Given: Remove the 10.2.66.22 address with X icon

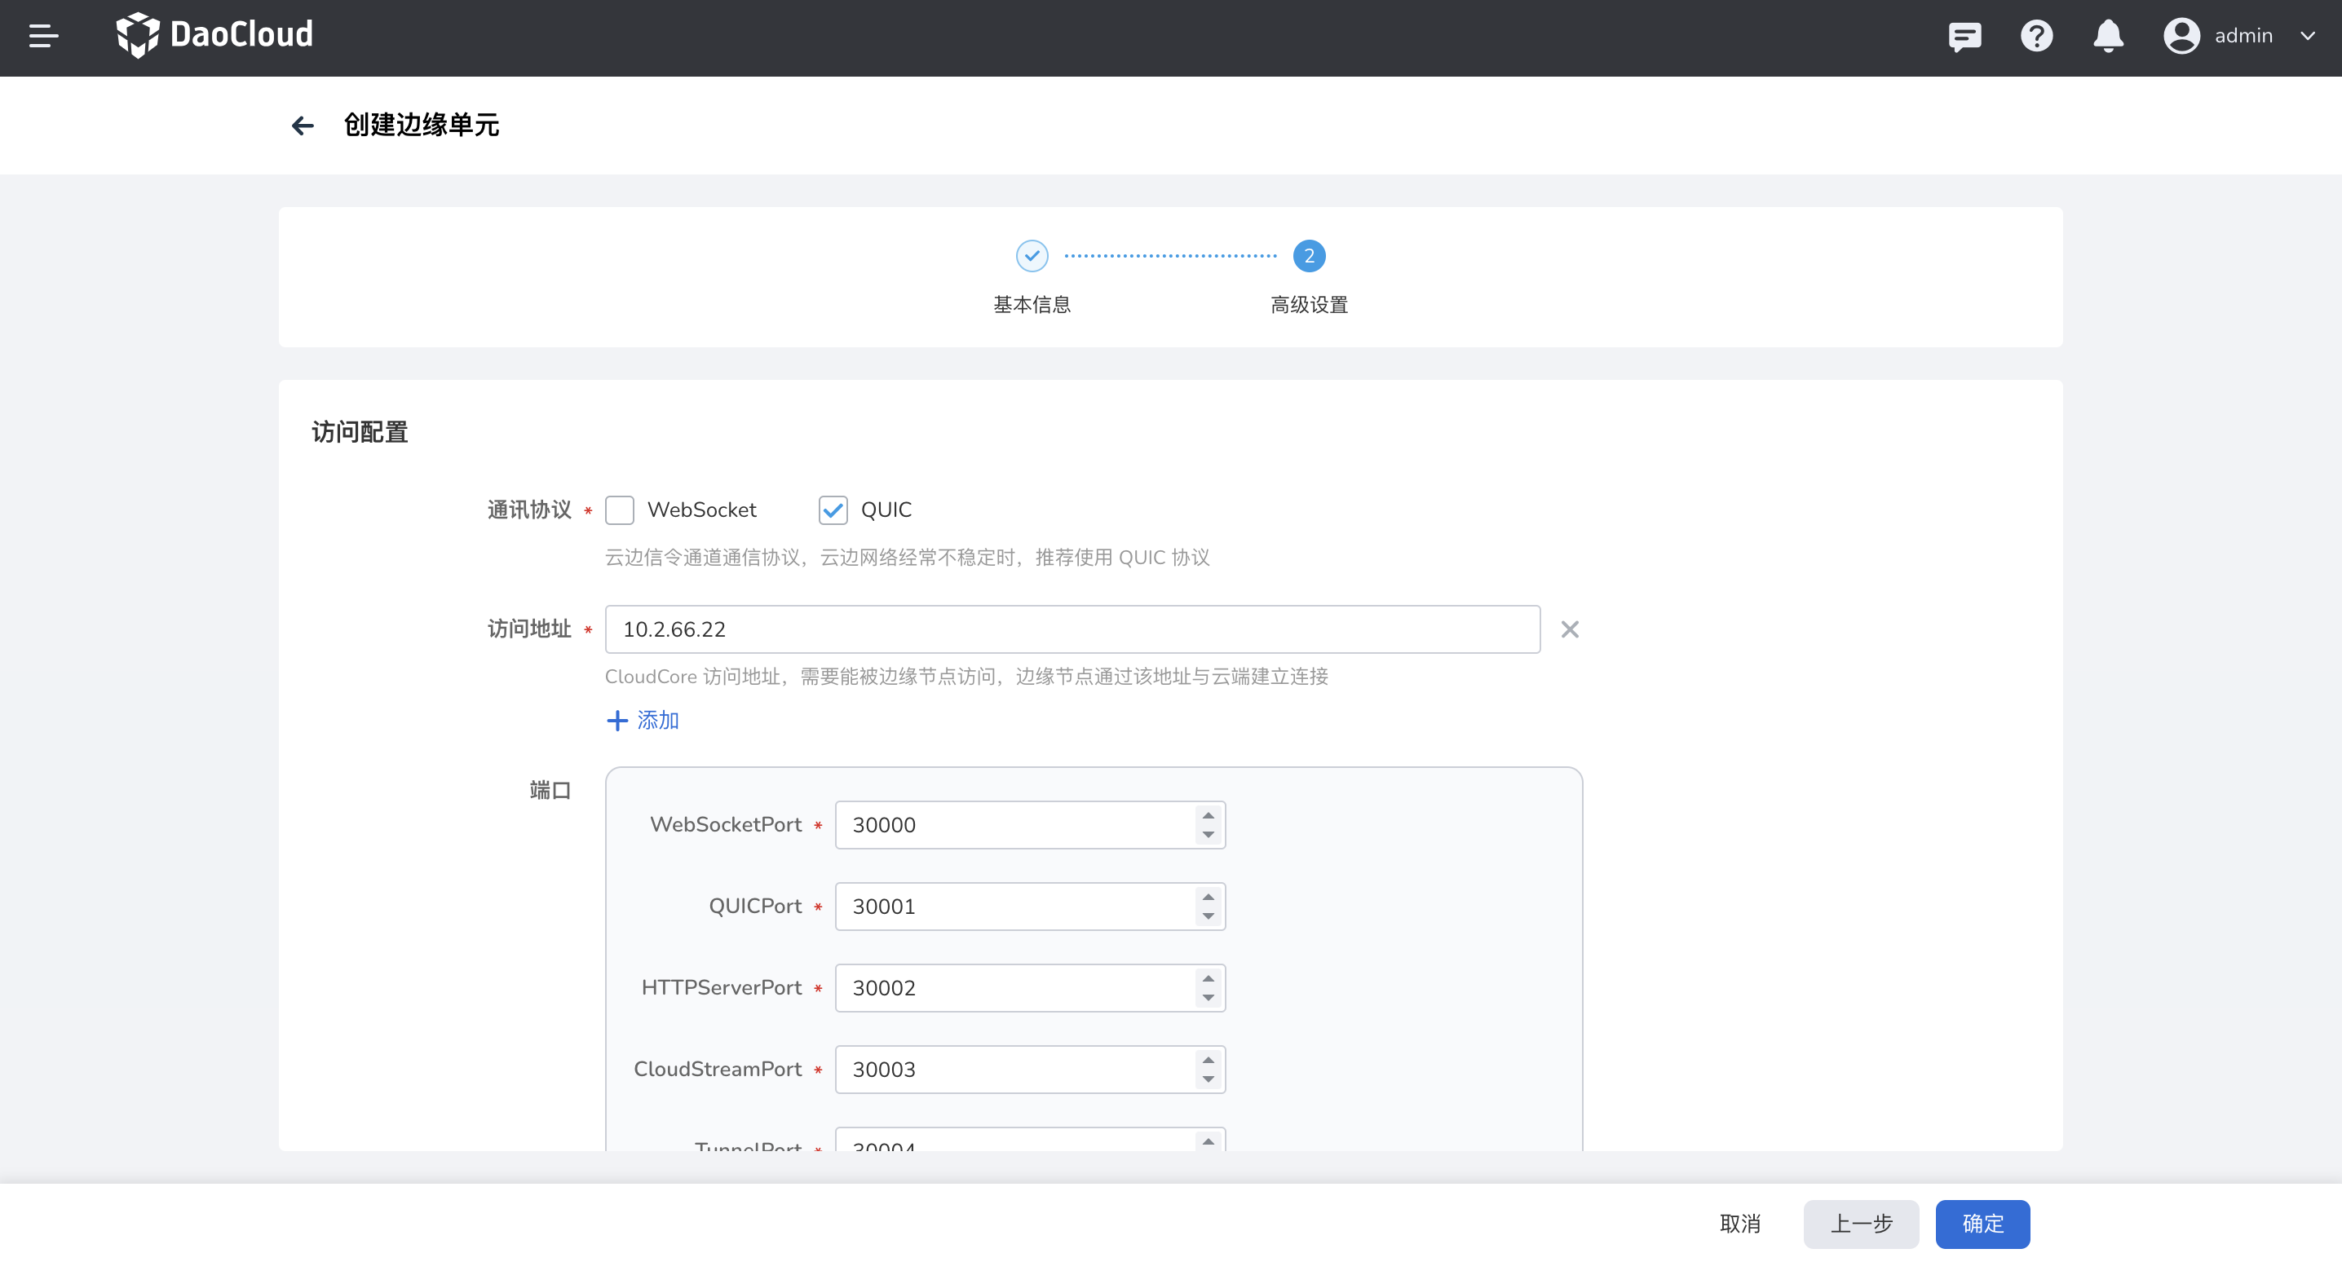Looking at the screenshot, I should point(1569,629).
